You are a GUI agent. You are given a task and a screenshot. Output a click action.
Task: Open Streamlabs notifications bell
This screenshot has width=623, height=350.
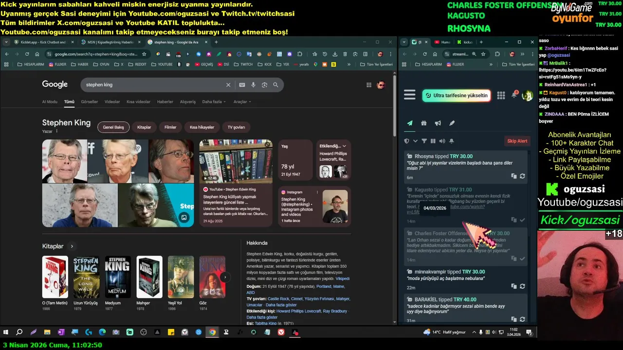(x=514, y=96)
